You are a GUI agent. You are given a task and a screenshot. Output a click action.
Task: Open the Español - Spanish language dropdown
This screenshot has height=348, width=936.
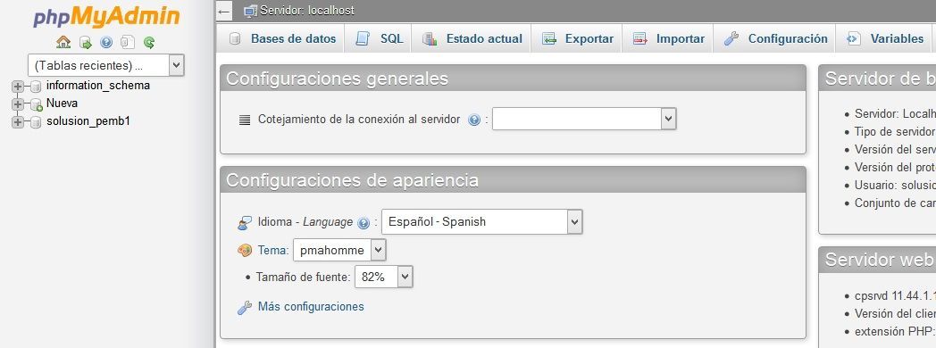click(x=481, y=221)
